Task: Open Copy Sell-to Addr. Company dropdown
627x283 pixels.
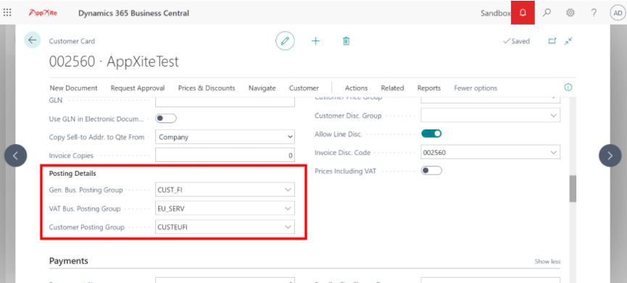Action: pos(225,137)
